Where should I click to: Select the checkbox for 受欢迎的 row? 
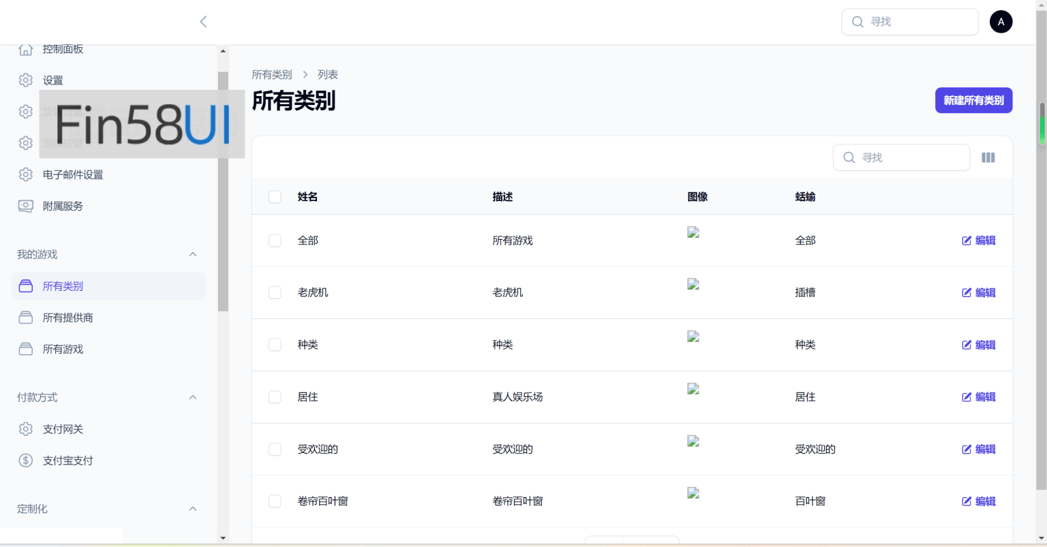click(275, 450)
